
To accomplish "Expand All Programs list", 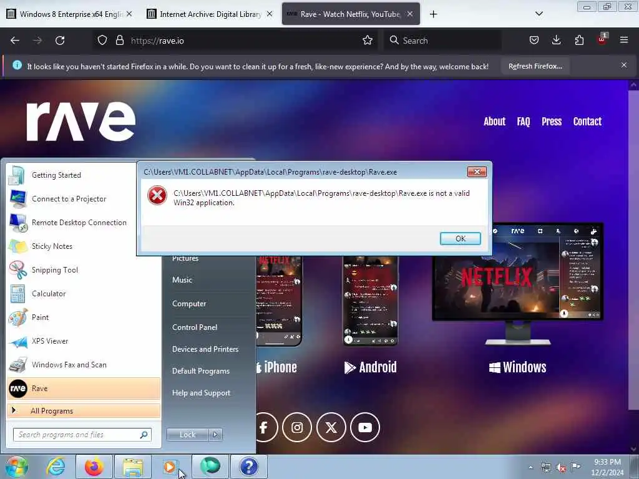I will (x=84, y=410).
